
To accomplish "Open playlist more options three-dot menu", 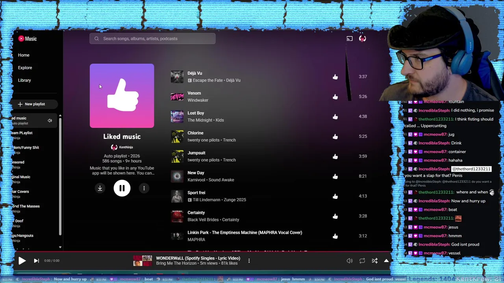I will pyautogui.click(x=144, y=188).
